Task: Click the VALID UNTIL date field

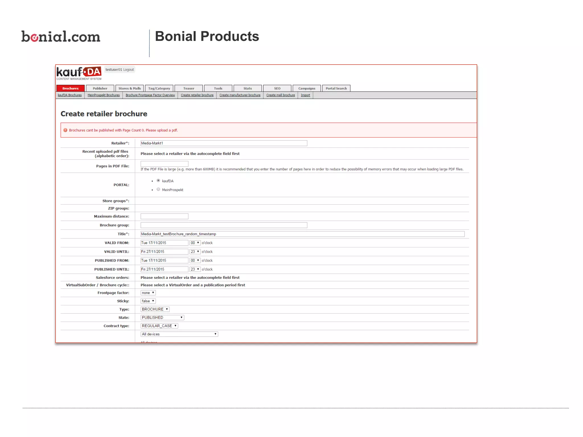Action: [164, 252]
